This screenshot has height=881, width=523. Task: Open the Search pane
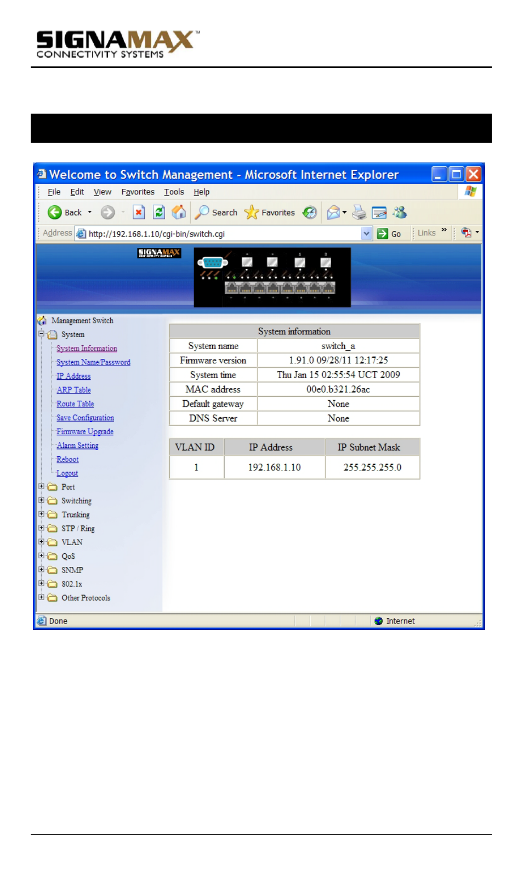click(x=217, y=212)
